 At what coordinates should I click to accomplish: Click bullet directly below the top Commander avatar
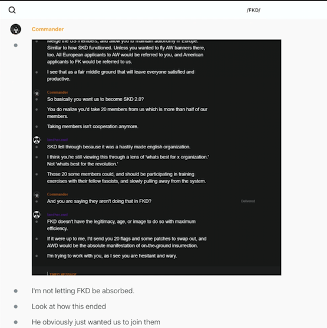click(16, 45)
